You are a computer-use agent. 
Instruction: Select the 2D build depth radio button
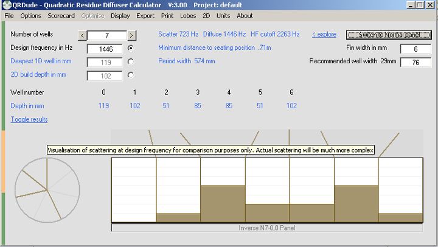pos(130,75)
